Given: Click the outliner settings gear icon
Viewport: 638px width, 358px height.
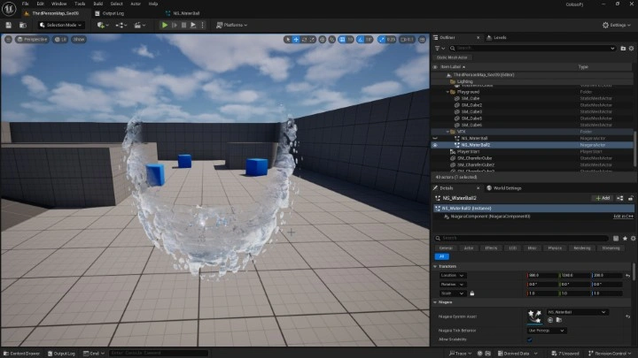Looking at the screenshot, I should click(x=630, y=48).
